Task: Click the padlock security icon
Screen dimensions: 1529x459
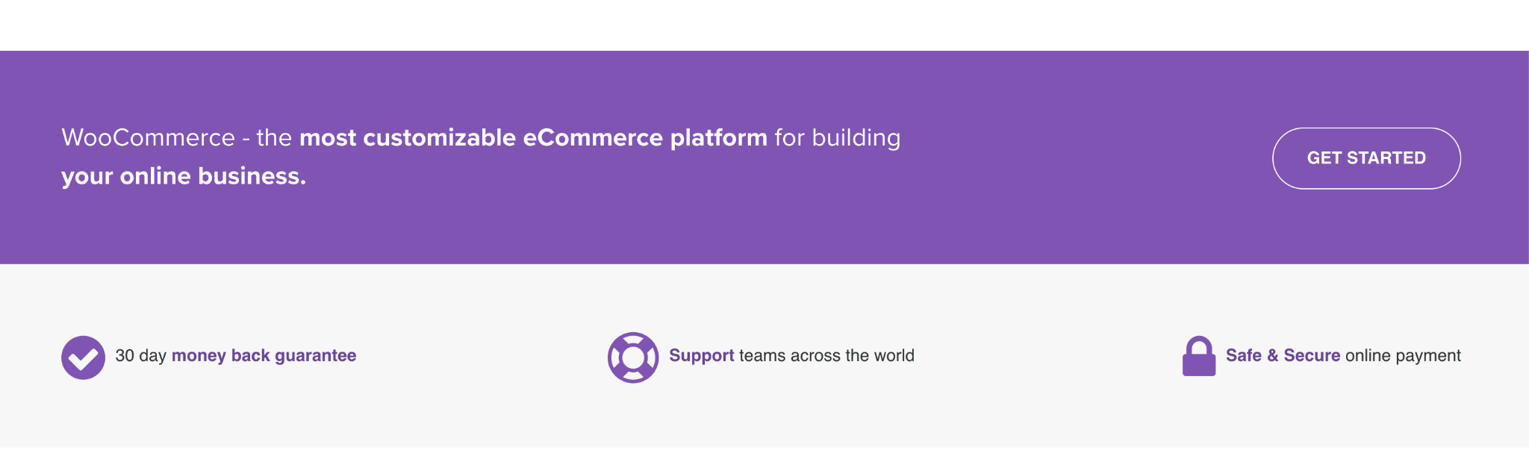Action: point(1198,357)
